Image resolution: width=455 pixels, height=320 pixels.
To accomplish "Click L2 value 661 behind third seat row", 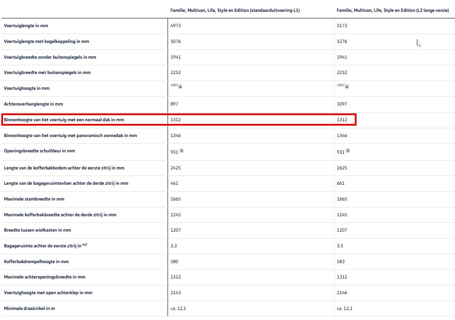I will (341, 183).
